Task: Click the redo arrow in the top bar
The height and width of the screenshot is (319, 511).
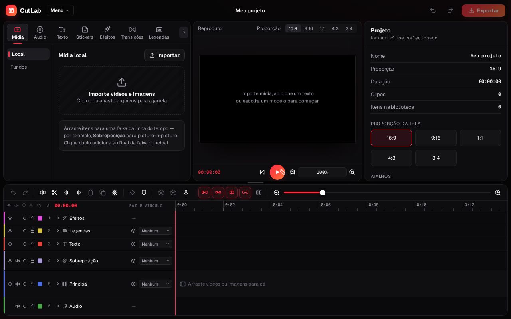Action: coord(450,10)
